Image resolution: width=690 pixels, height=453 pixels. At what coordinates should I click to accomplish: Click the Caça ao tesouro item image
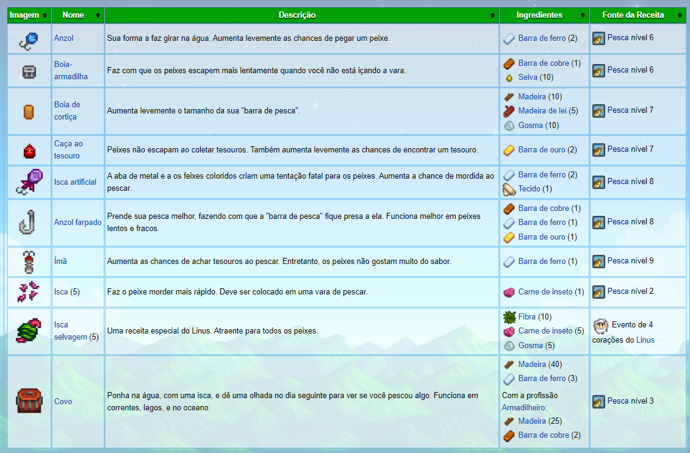pyautogui.click(x=29, y=151)
